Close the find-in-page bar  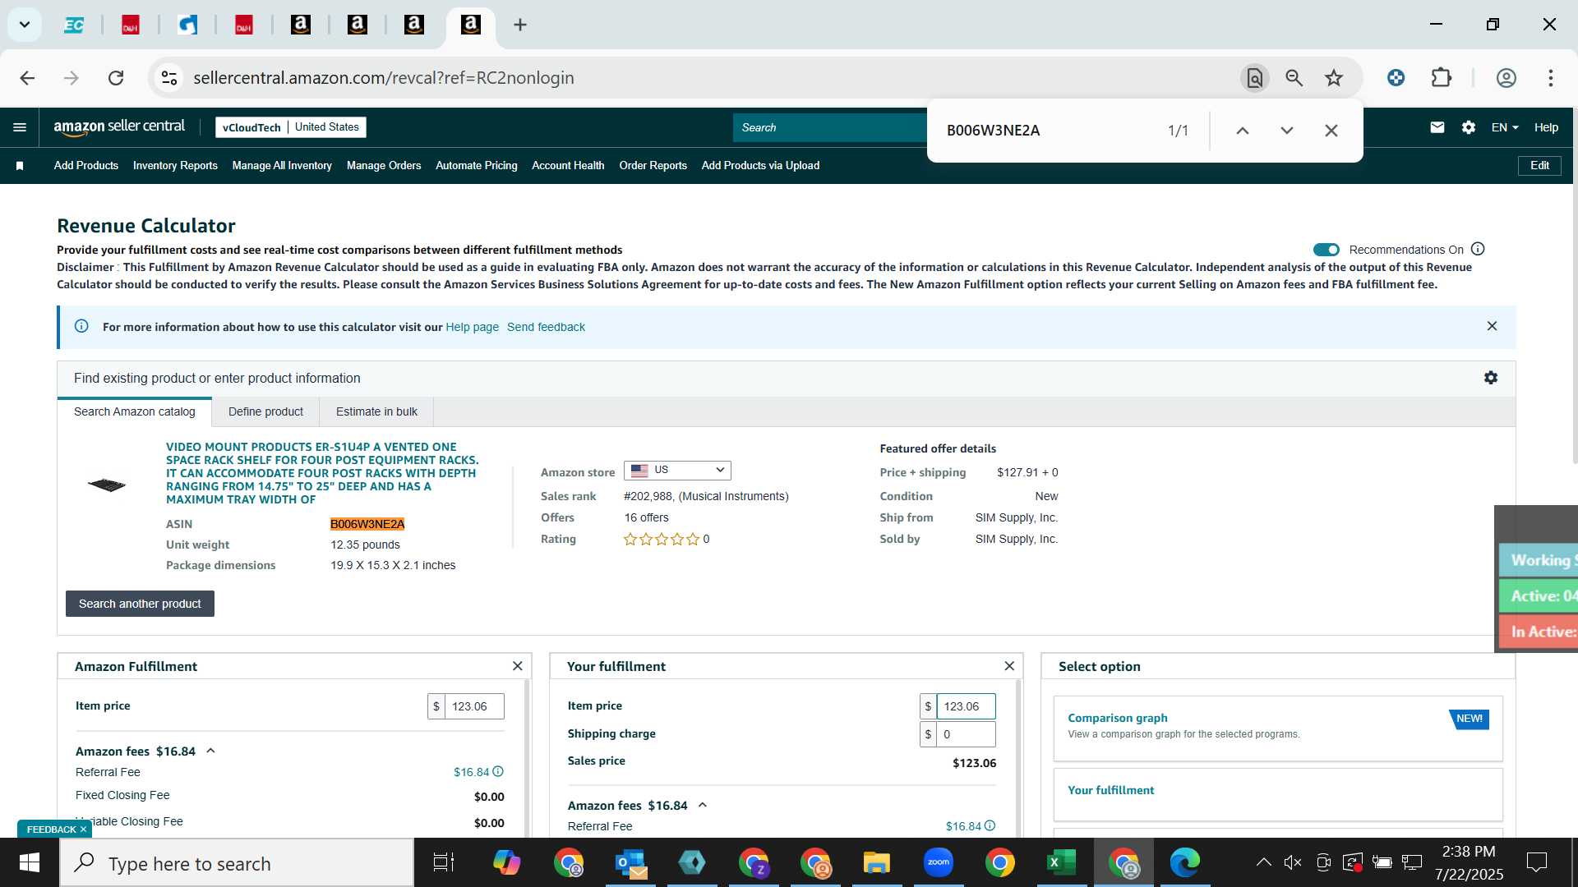[x=1331, y=131]
